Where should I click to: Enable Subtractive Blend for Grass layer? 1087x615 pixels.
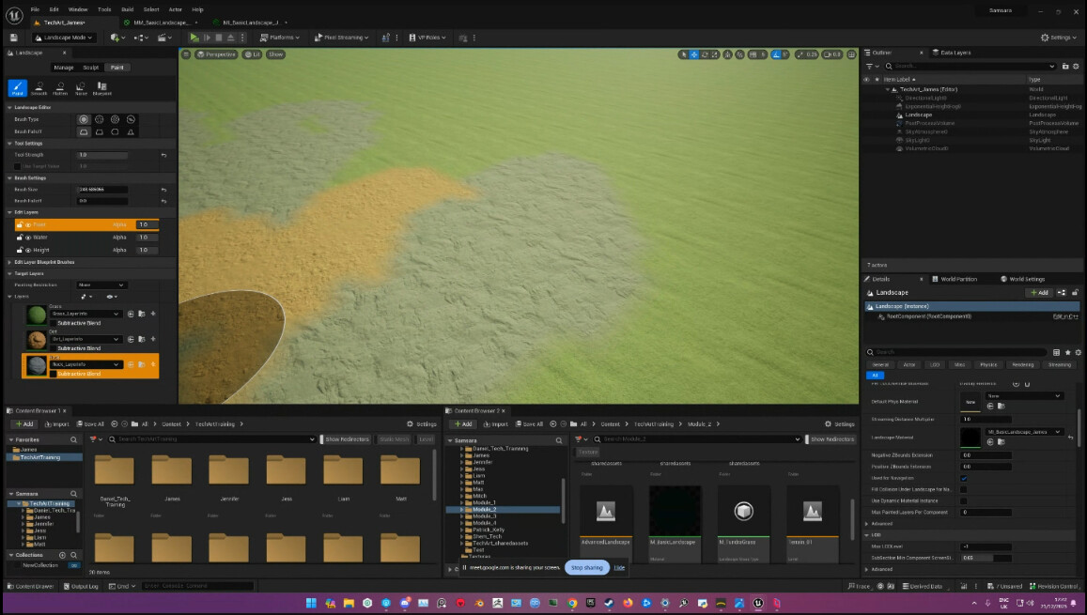click(53, 323)
